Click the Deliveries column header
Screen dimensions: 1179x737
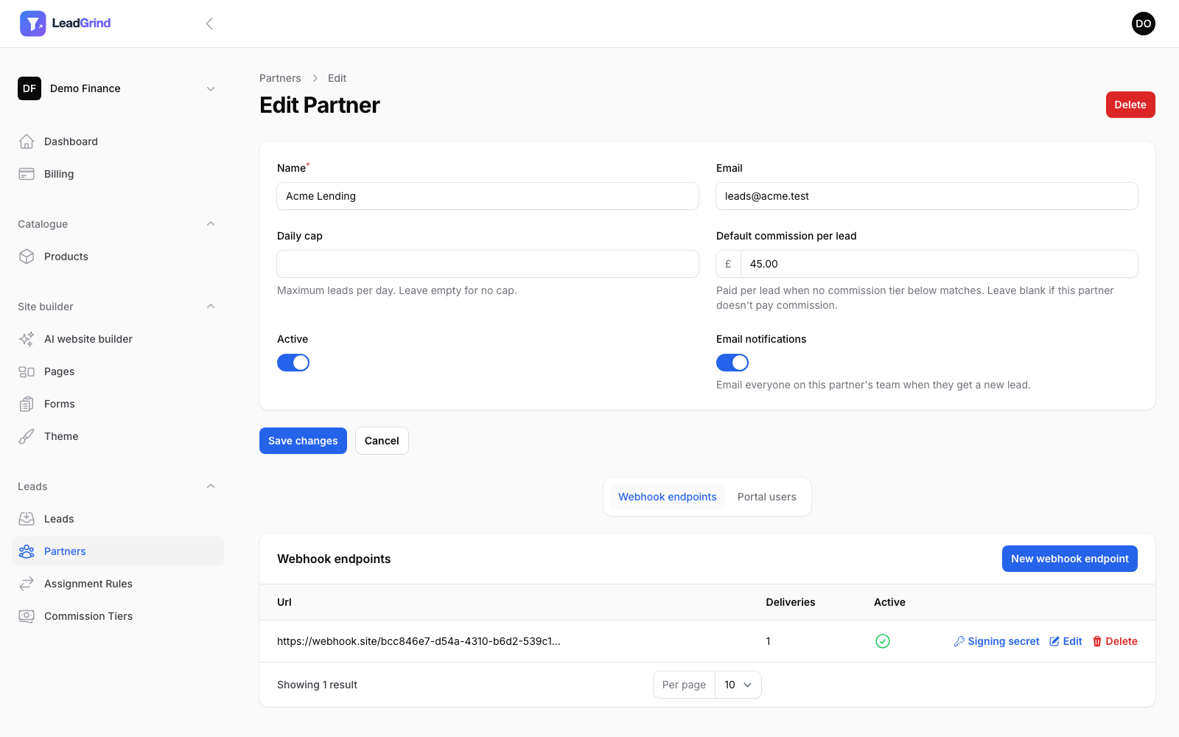(791, 602)
